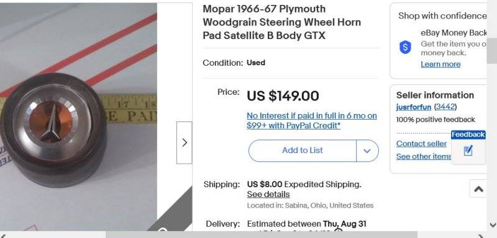Click the eBay Money Back shield icon

point(405,47)
